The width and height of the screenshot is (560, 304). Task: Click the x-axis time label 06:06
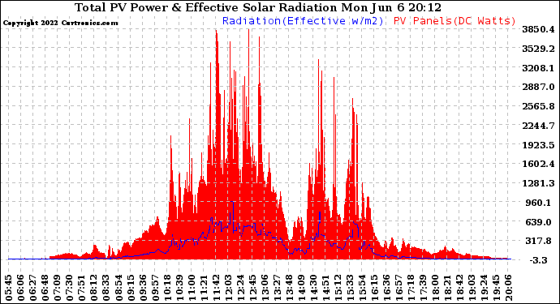coord(21,288)
